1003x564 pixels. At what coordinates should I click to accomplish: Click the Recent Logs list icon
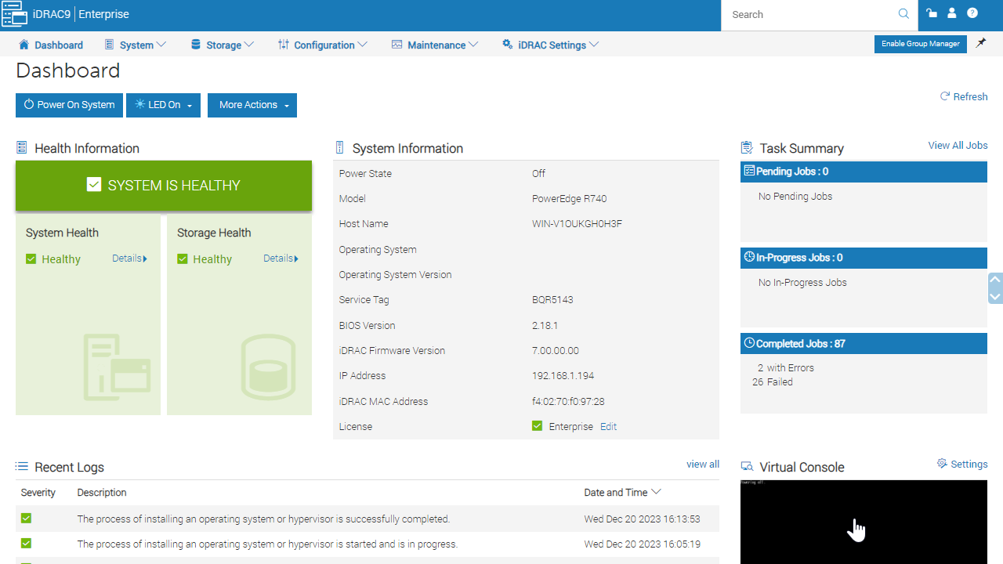(x=22, y=467)
